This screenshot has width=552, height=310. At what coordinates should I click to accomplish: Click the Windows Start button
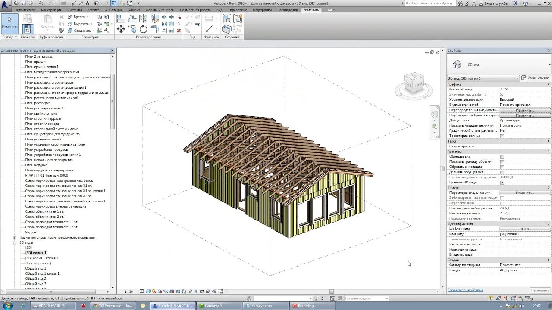pos(8,305)
